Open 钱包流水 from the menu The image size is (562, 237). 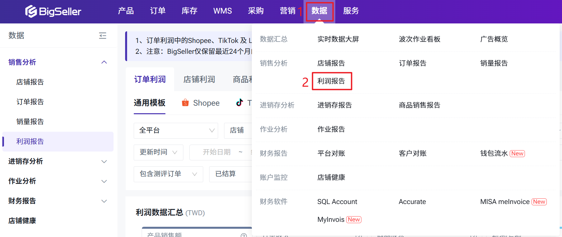click(494, 153)
